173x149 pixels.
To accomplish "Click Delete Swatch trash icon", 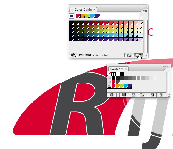I will pyautogui.click(x=161, y=95).
